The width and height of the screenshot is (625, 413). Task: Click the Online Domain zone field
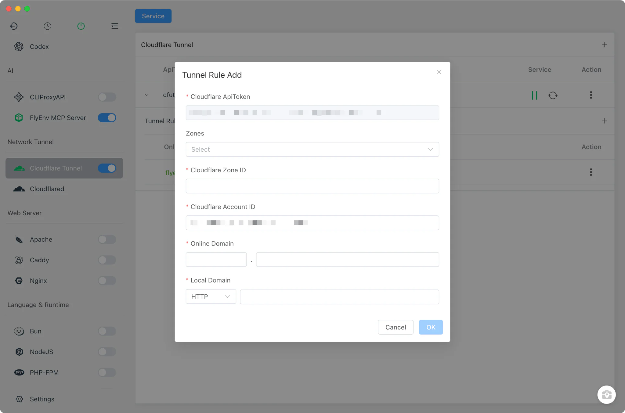pos(347,260)
